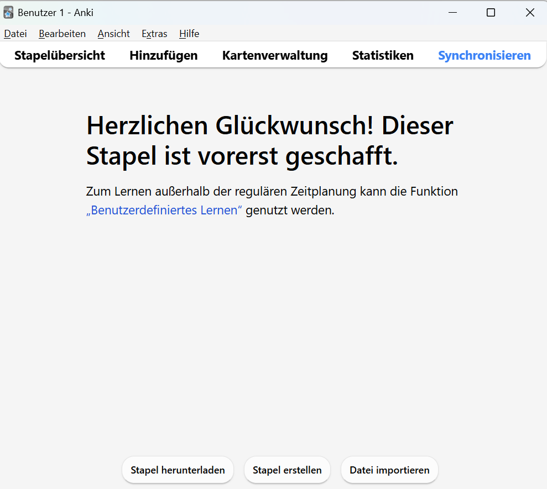The width and height of the screenshot is (547, 489).
Task: Minimize the Anki window
Action: [452, 13]
